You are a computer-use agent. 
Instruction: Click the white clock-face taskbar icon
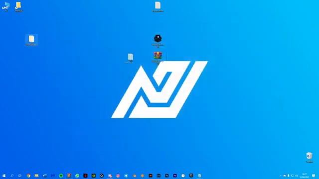click(183, 176)
